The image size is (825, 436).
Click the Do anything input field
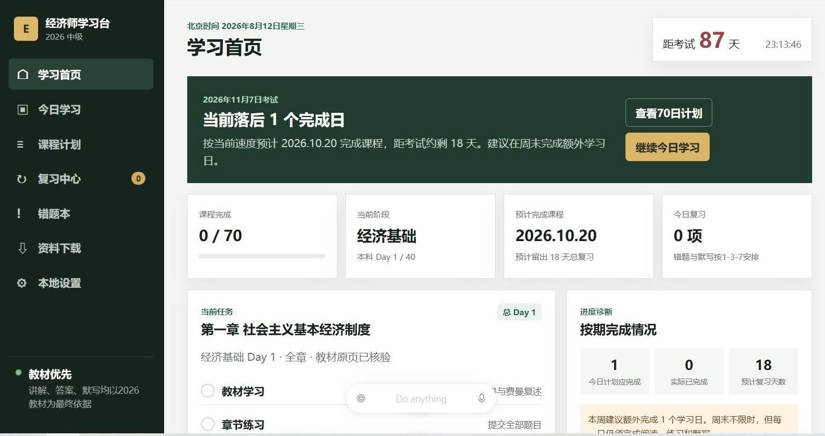(421, 398)
